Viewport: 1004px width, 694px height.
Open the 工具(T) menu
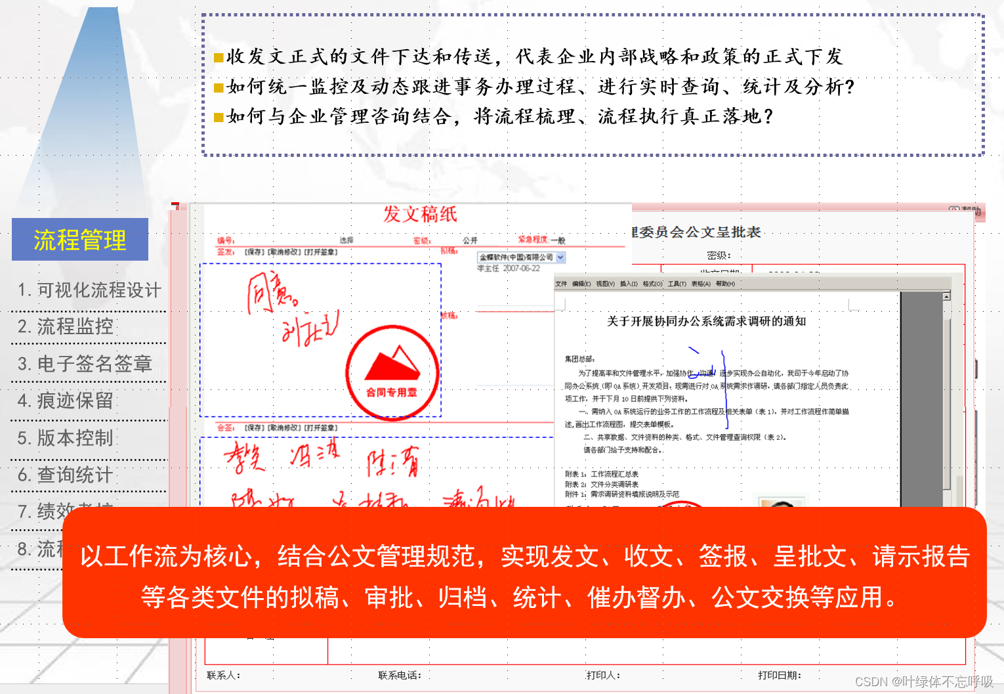[x=677, y=284]
